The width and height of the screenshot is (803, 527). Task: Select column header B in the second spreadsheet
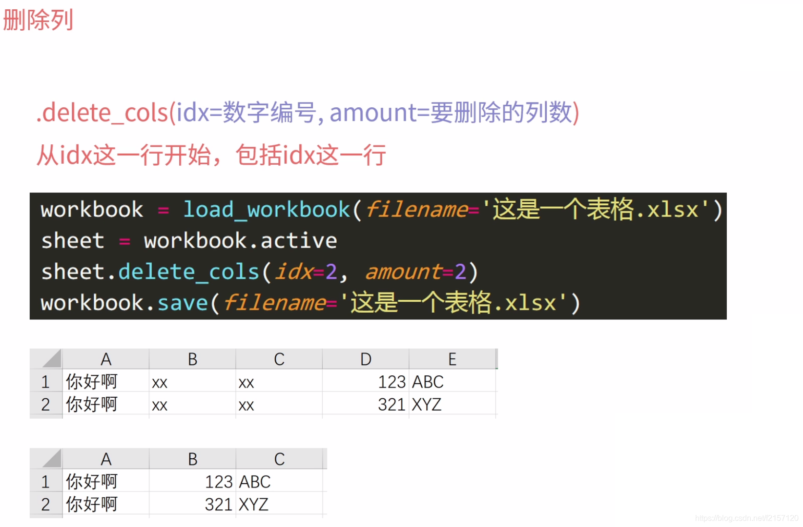(192, 458)
